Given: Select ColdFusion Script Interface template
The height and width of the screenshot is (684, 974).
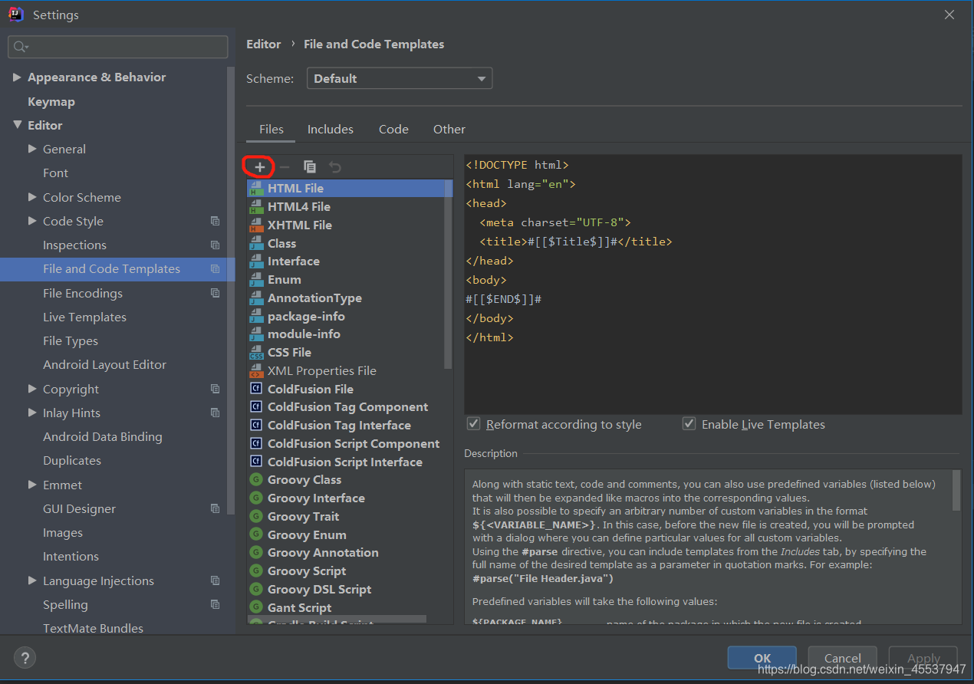Looking at the screenshot, I should coord(345,462).
